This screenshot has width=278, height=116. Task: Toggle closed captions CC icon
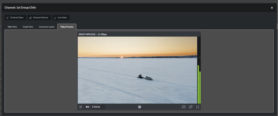pyautogui.click(x=184, y=107)
